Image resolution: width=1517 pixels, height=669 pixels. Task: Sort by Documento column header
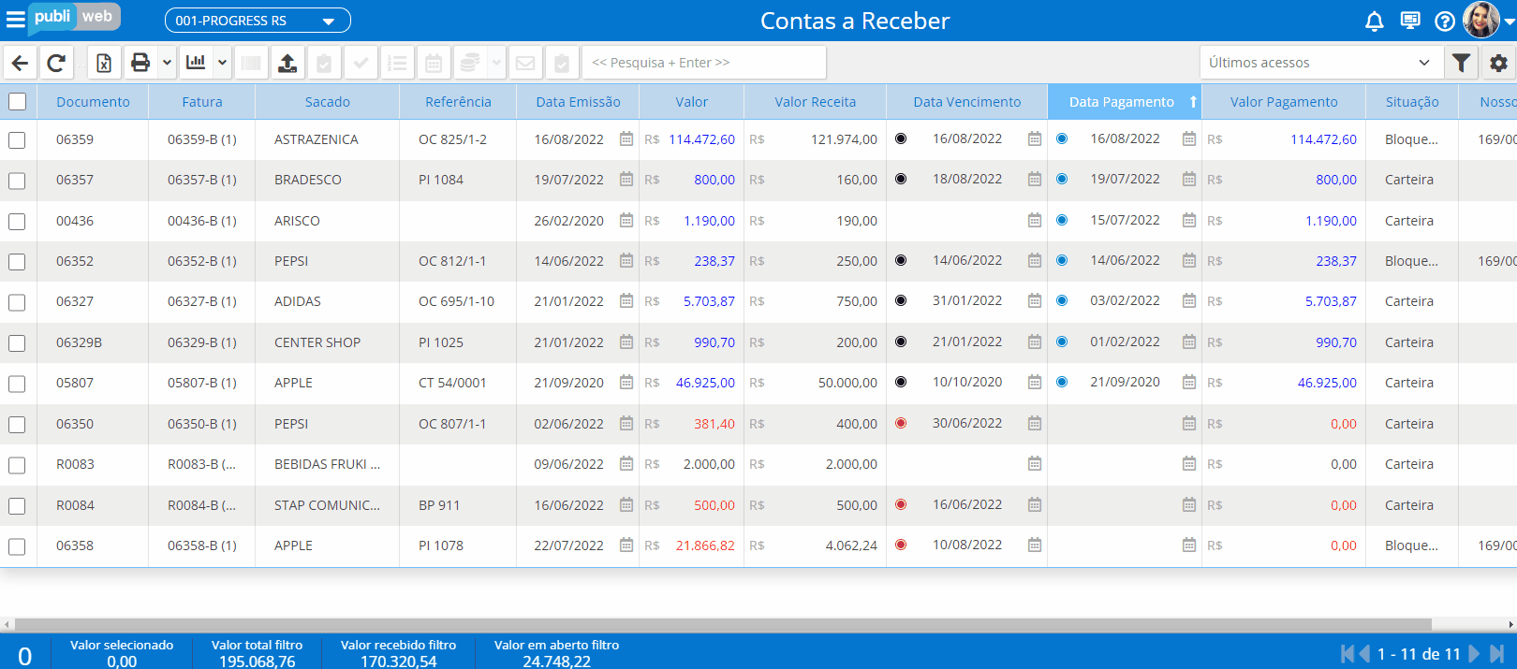tap(93, 102)
